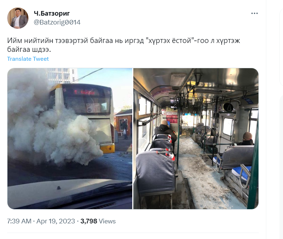Select the Apr 19, 2023 date

pos(55,221)
